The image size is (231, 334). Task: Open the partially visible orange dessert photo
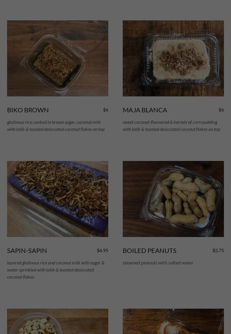173,321
